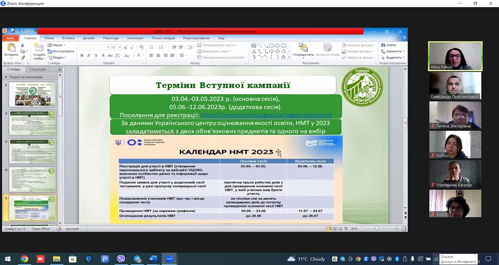Open Word from the Windows taskbar

(153, 259)
